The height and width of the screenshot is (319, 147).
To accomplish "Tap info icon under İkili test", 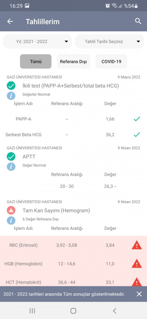I will point(11,96).
